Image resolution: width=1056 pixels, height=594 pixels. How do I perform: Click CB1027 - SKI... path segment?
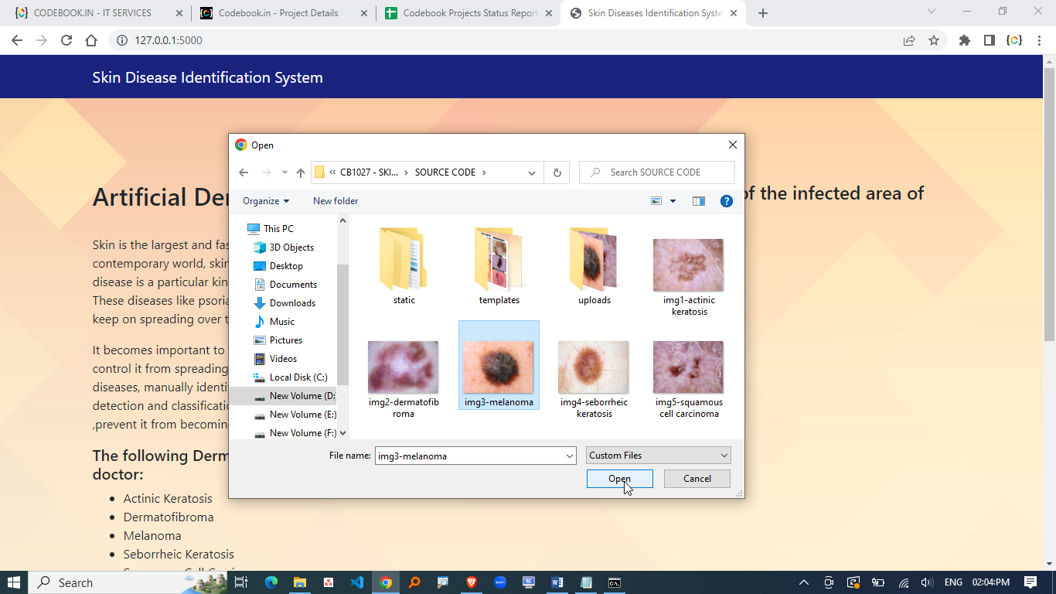tap(369, 172)
